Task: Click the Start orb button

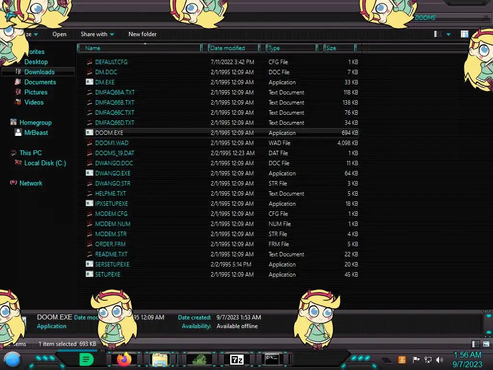Action: tap(13, 360)
